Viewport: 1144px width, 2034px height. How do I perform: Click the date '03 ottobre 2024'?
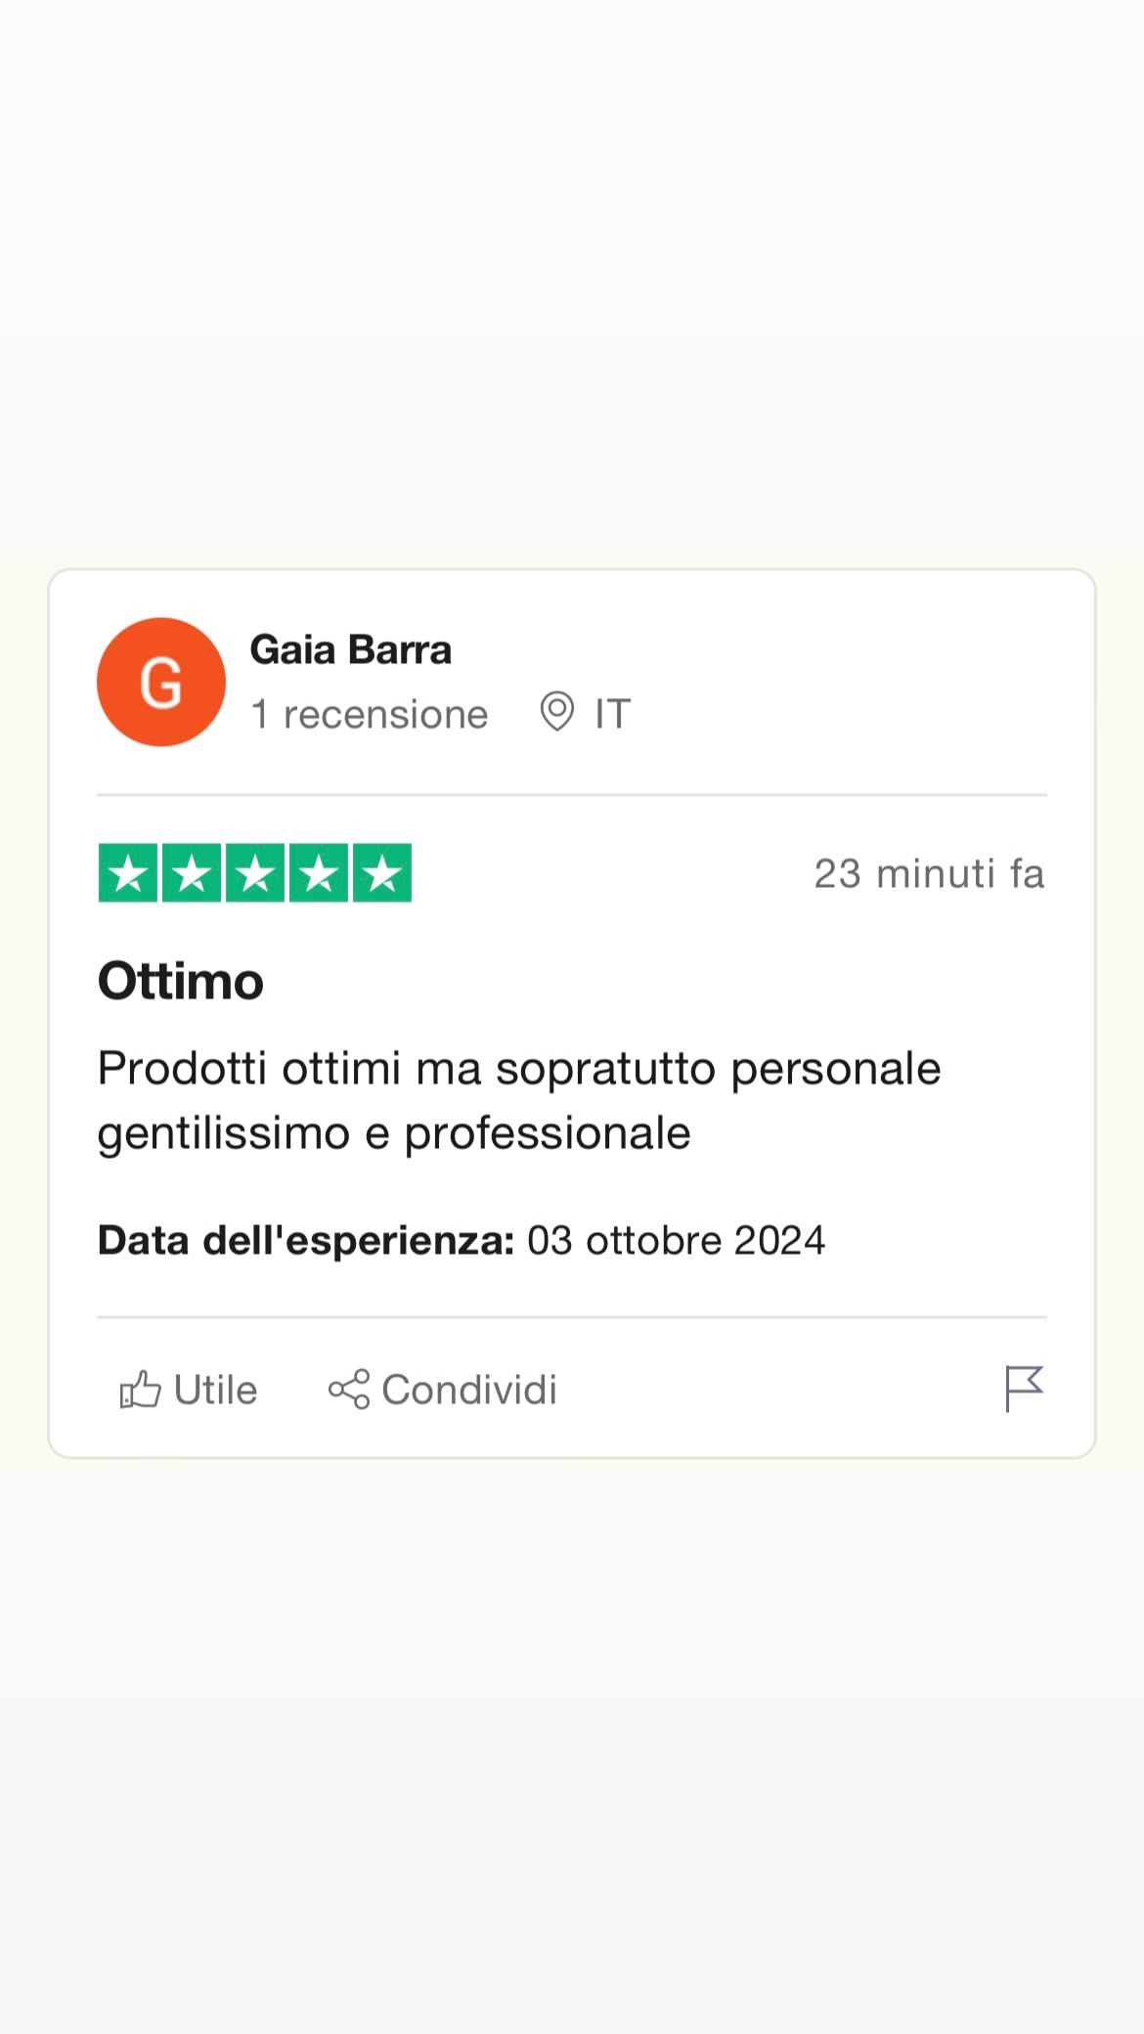pyautogui.click(x=677, y=1240)
